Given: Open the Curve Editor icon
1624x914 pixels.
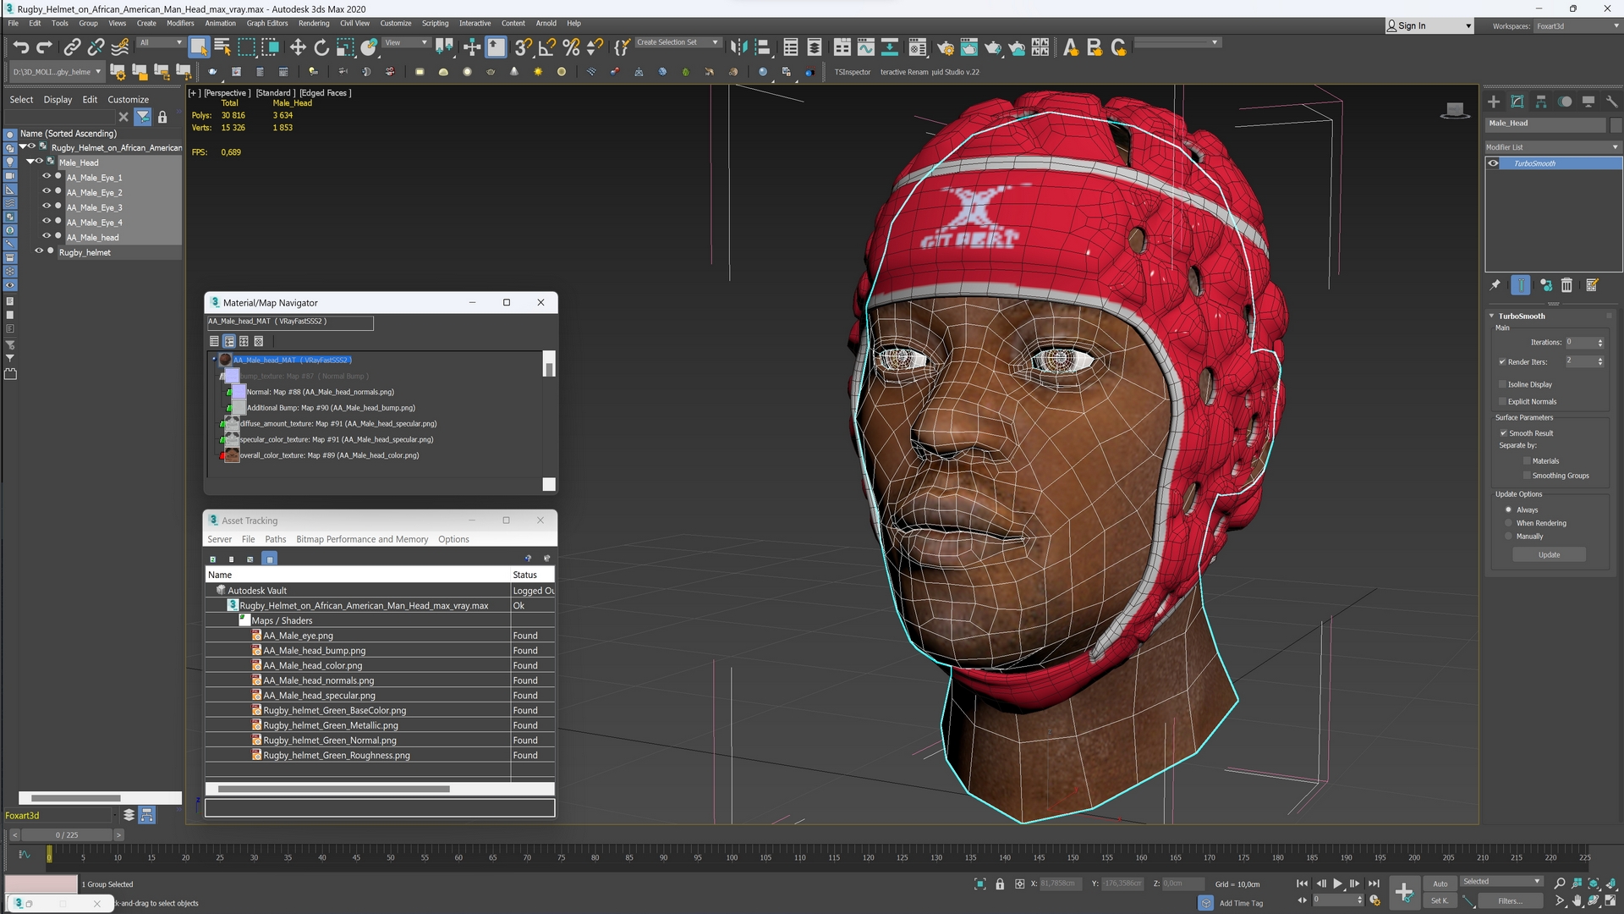Looking at the screenshot, I should pyautogui.click(x=865, y=47).
